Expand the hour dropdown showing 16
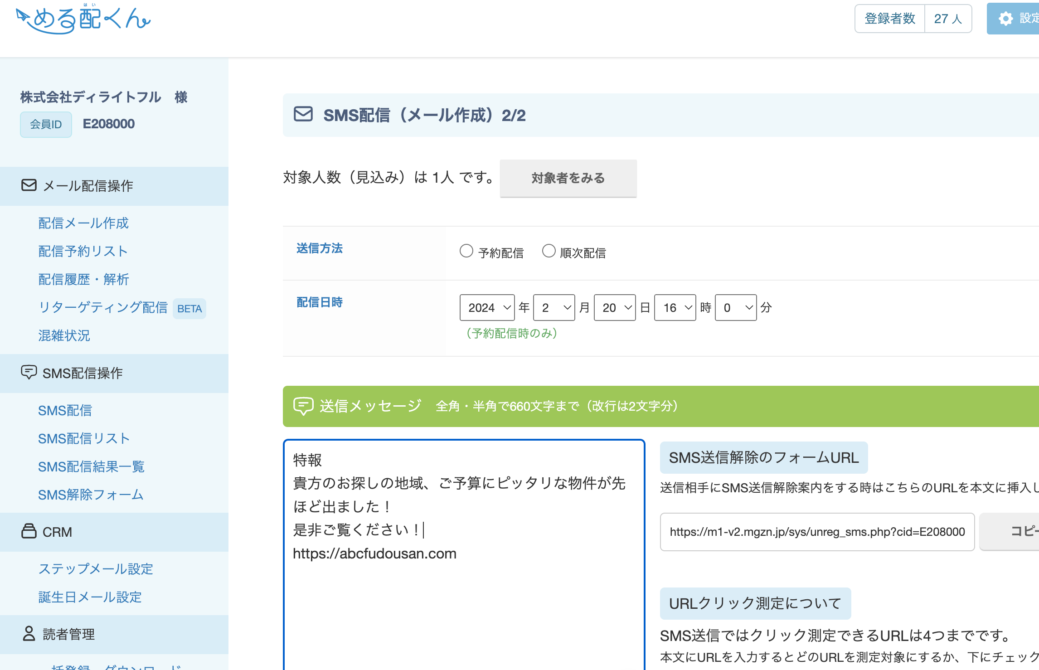Viewport: 1039px width, 670px height. 675,308
